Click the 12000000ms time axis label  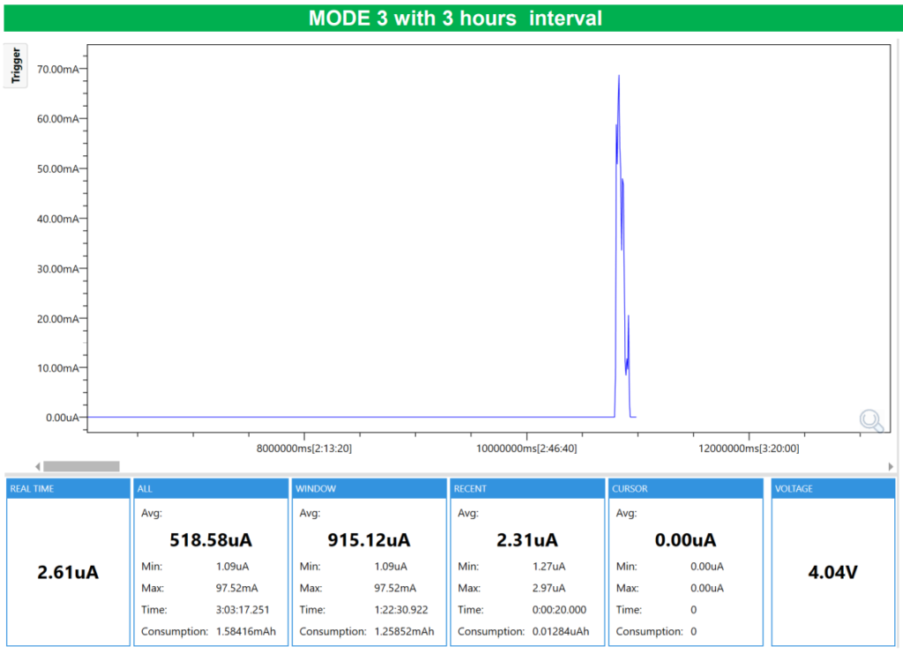(749, 449)
